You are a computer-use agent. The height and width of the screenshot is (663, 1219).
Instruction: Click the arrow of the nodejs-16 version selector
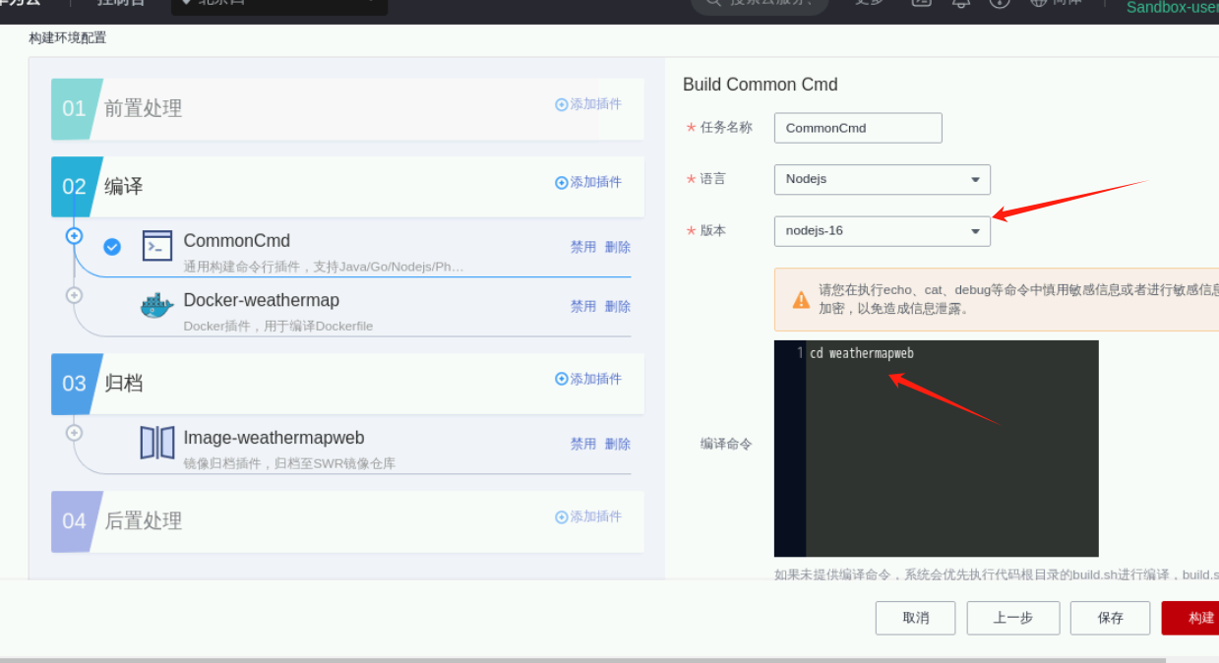pyautogui.click(x=975, y=232)
